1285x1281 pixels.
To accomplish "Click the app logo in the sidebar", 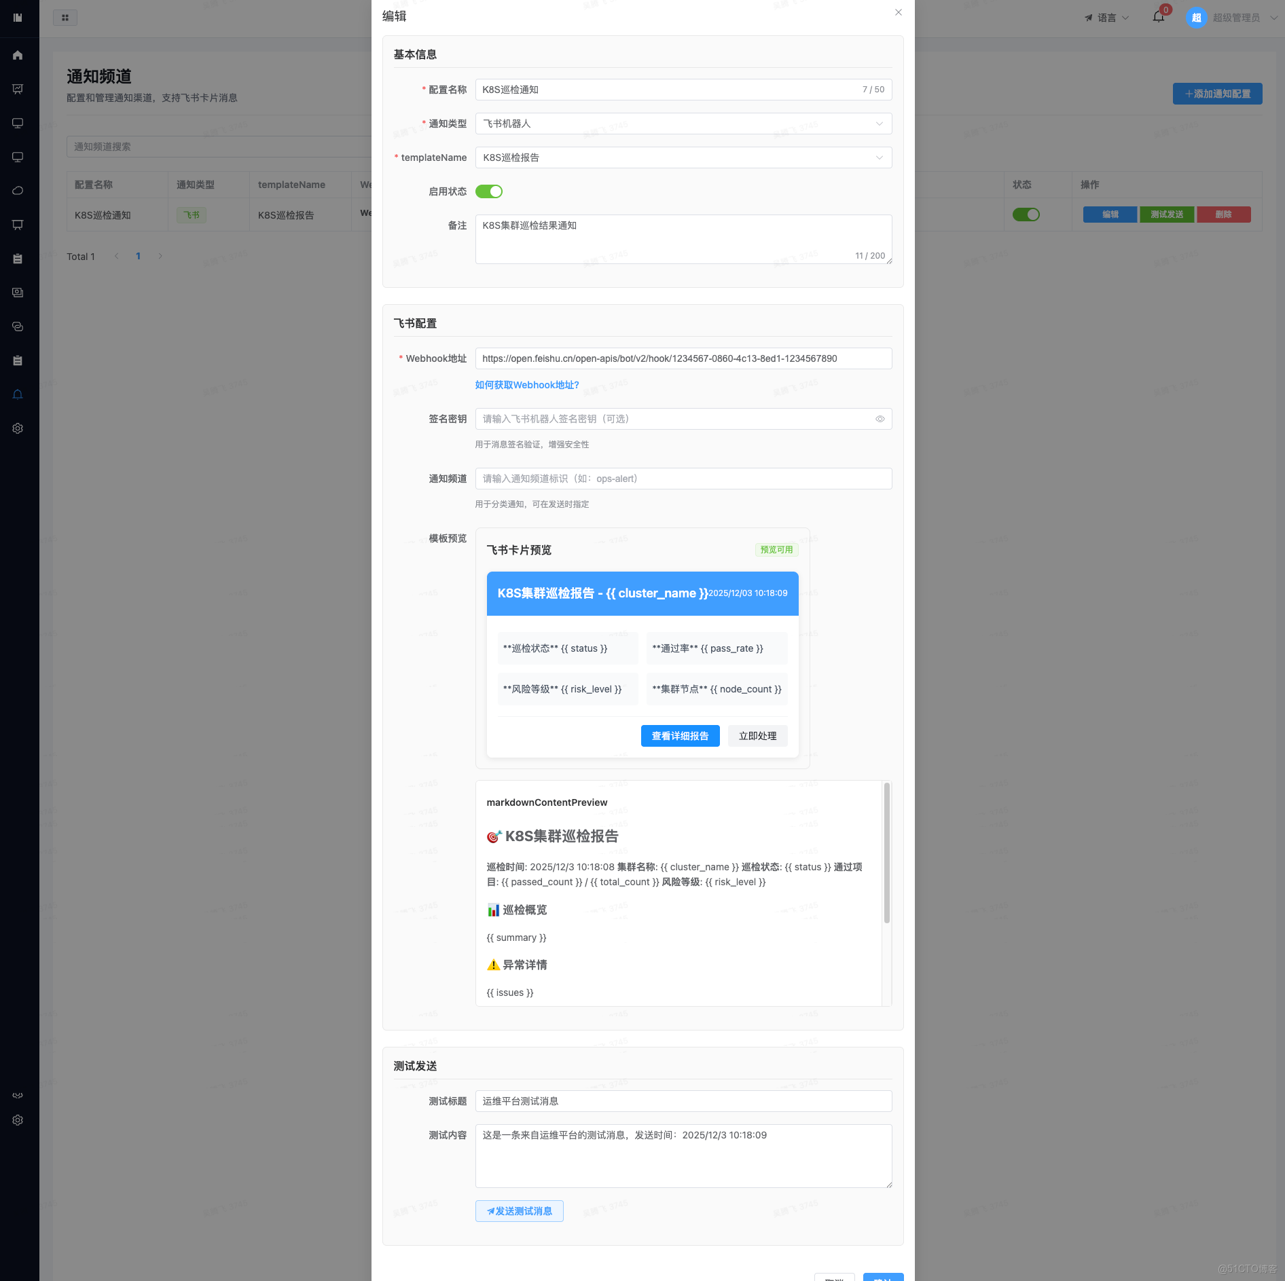I will 18,18.
